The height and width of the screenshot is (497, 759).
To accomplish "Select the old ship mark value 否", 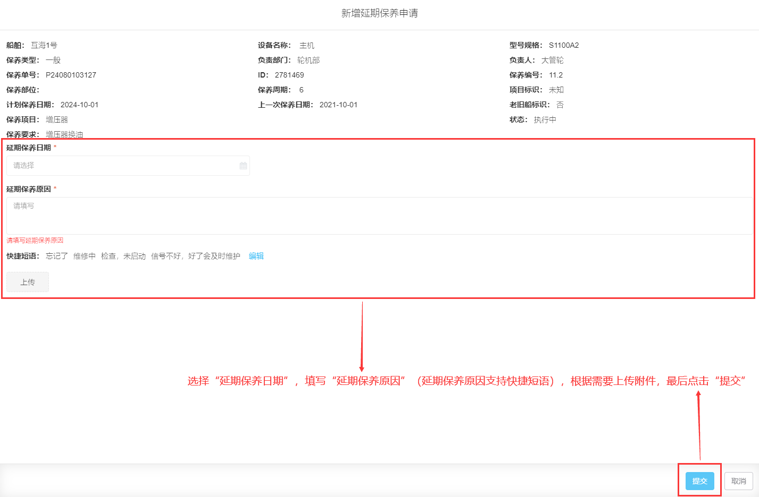I will (560, 105).
